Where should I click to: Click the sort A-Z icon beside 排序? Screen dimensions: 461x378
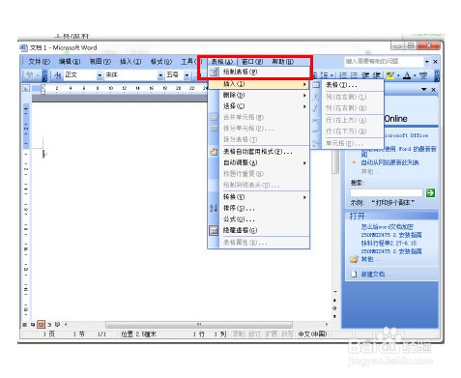point(214,208)
